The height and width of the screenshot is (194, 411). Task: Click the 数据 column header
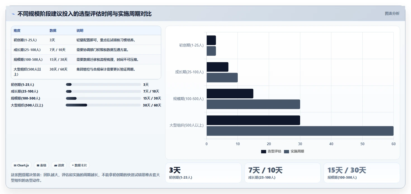[x=53, y=30]
